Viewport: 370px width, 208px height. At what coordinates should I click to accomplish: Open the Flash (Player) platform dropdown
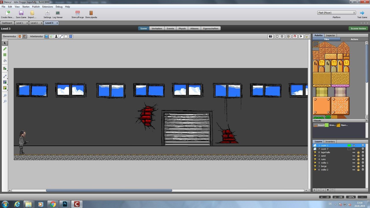336,13
